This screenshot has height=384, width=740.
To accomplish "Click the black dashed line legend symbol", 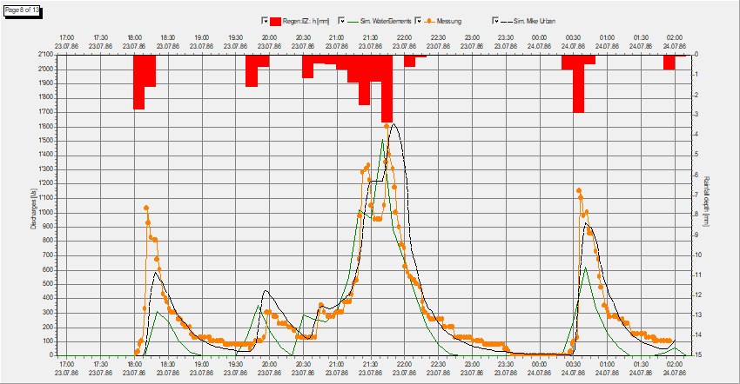I will 506,19.
